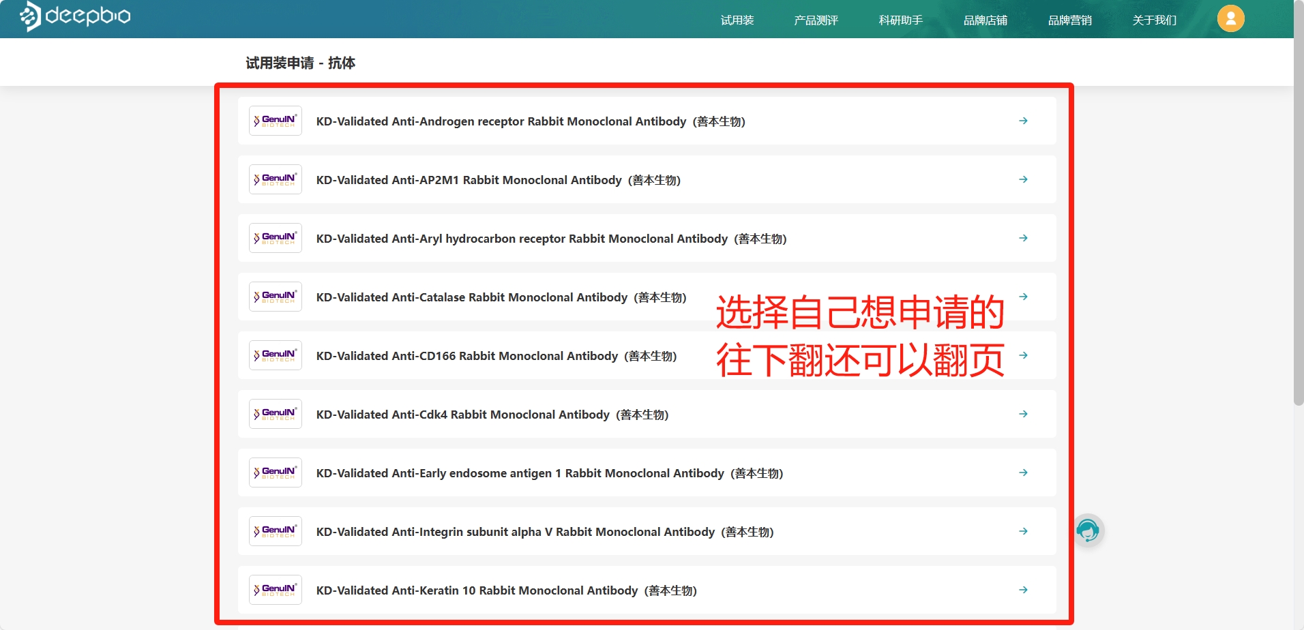Image resolution: width=1304 pixels, height=630 pixels.
Task: Open Anti-Aryl hydrocarbon receptor antibody link
Action: coord(551,239)
